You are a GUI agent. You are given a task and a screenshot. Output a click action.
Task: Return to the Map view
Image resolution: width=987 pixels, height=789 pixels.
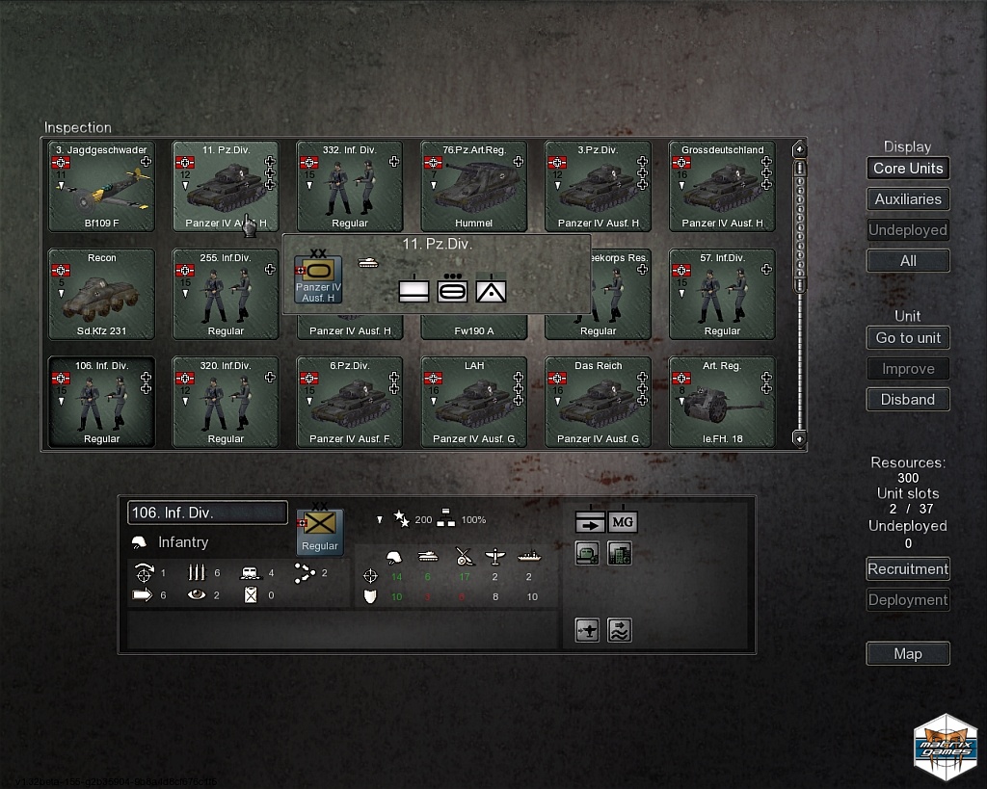[x=907, y=654]
